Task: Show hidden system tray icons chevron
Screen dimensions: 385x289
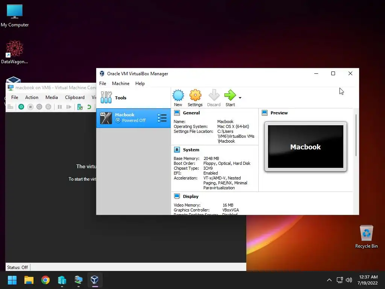Action: (x=329, y=280)
